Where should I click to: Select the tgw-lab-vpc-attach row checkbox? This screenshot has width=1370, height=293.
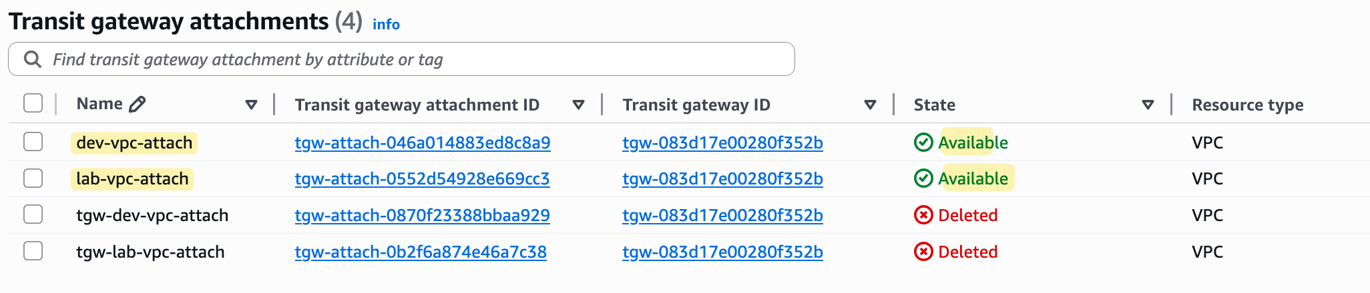pos(33,251)
